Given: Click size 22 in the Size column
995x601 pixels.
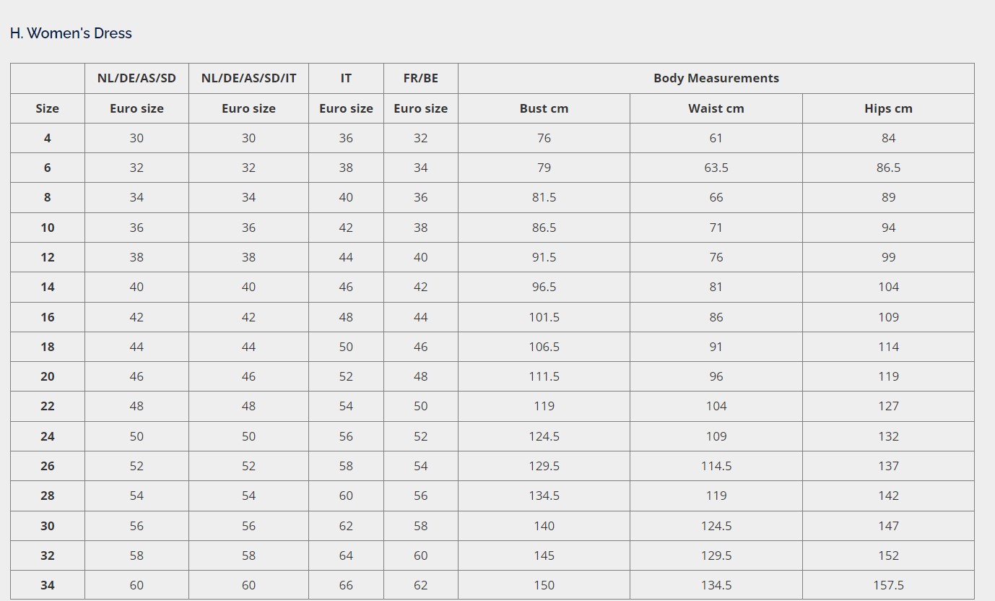Looking at the screenshot, I should click(47, 406).
